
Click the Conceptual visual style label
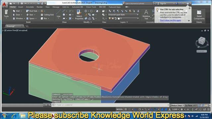pos(22,30)
